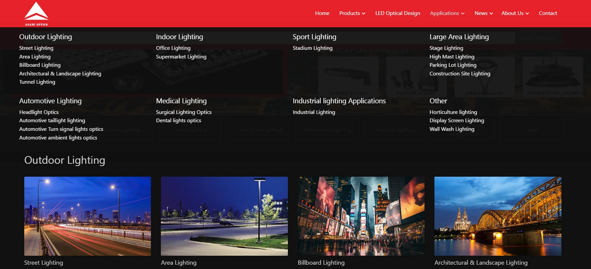591x269 pixels.
Task: Expand the About Us dropdown
Action: [x=515, y=13]
